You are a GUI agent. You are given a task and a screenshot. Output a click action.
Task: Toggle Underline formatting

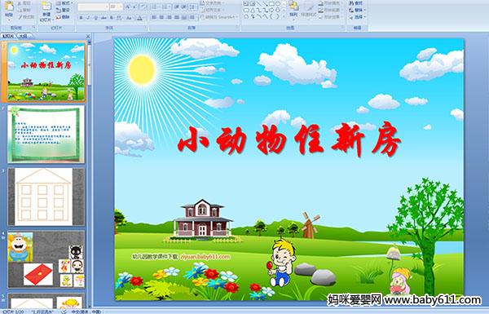tap(96, 18)
